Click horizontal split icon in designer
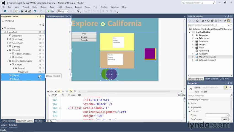This screenshot has height=132, width=234. 182,95
